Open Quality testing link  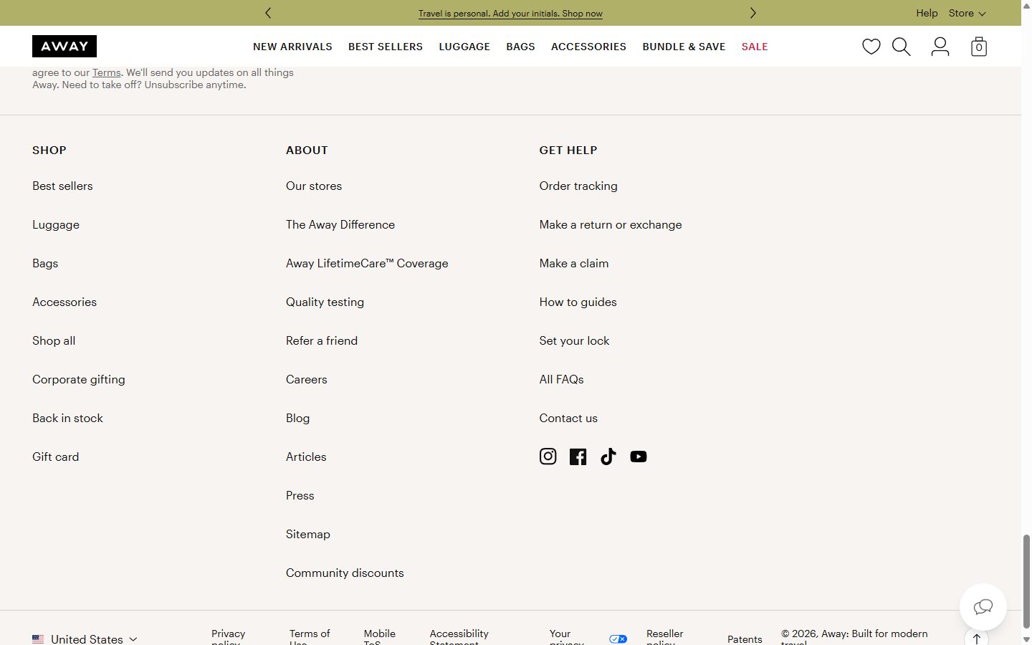pyautogui.click(x=325, y=302)
